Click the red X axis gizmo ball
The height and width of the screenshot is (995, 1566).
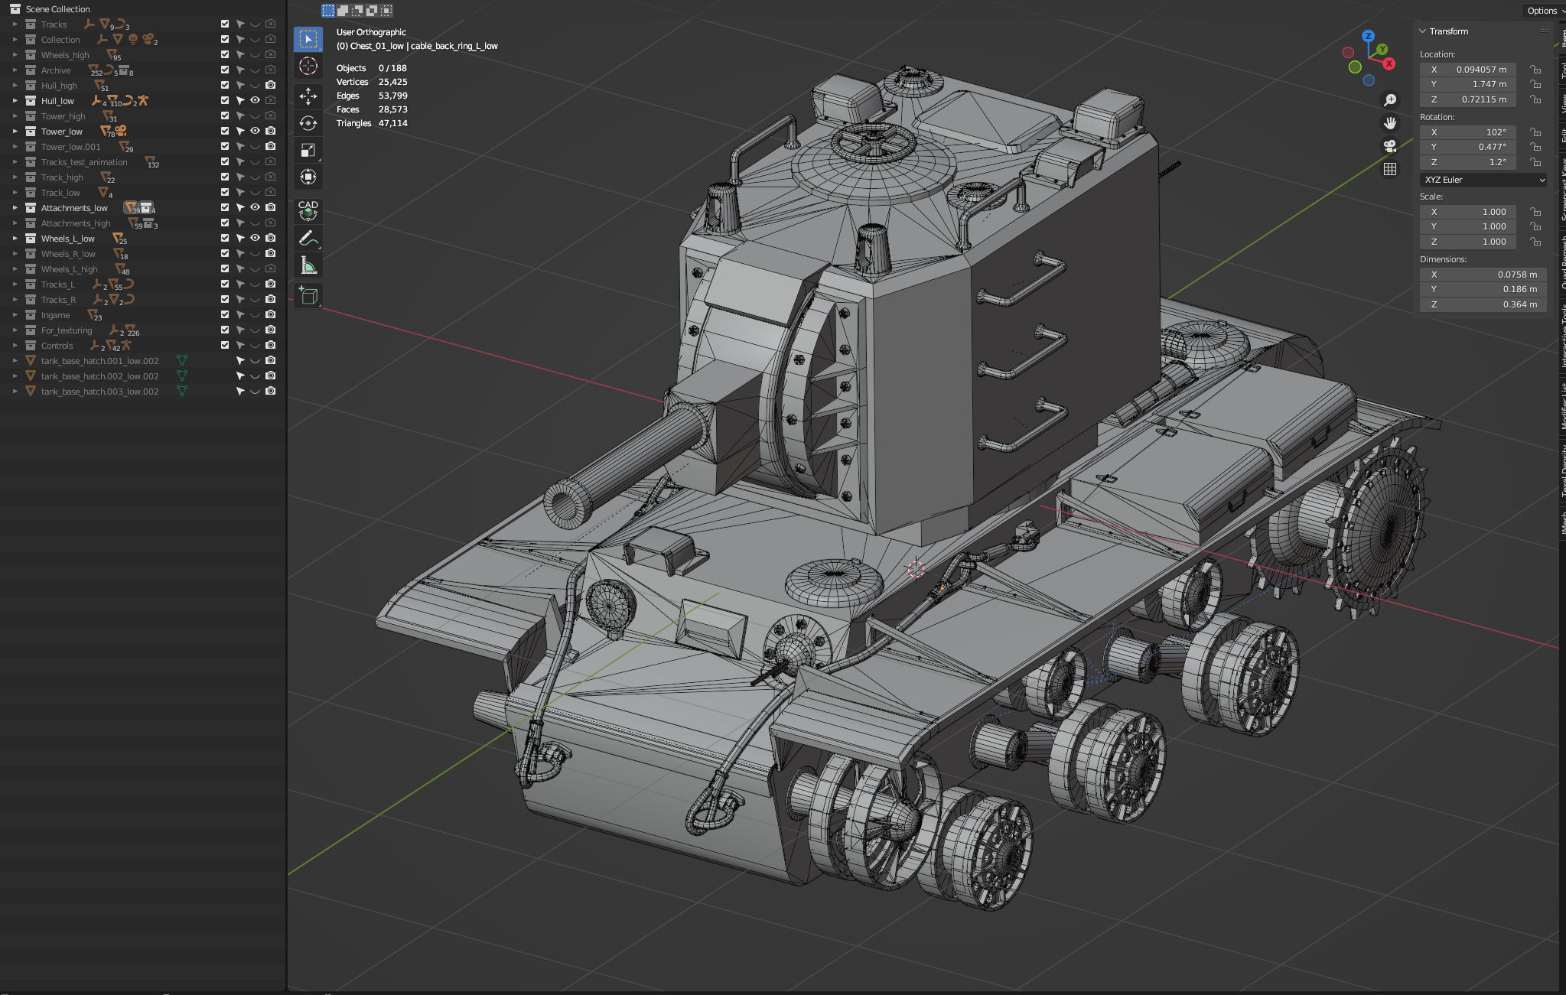[x=1389, y=63]
